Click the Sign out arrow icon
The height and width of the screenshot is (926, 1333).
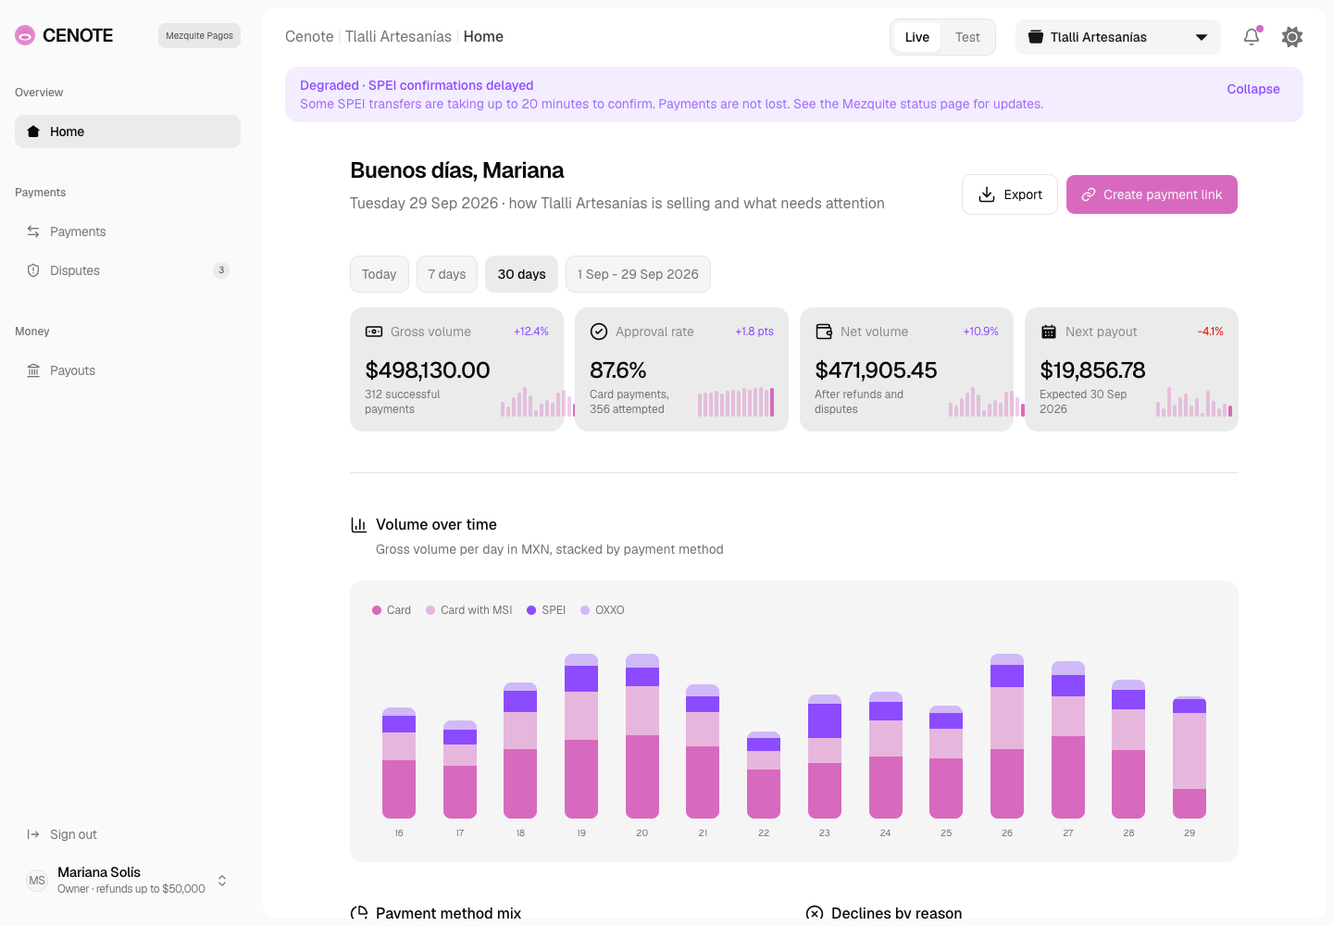pyautogui.click(x=33, y=834)
